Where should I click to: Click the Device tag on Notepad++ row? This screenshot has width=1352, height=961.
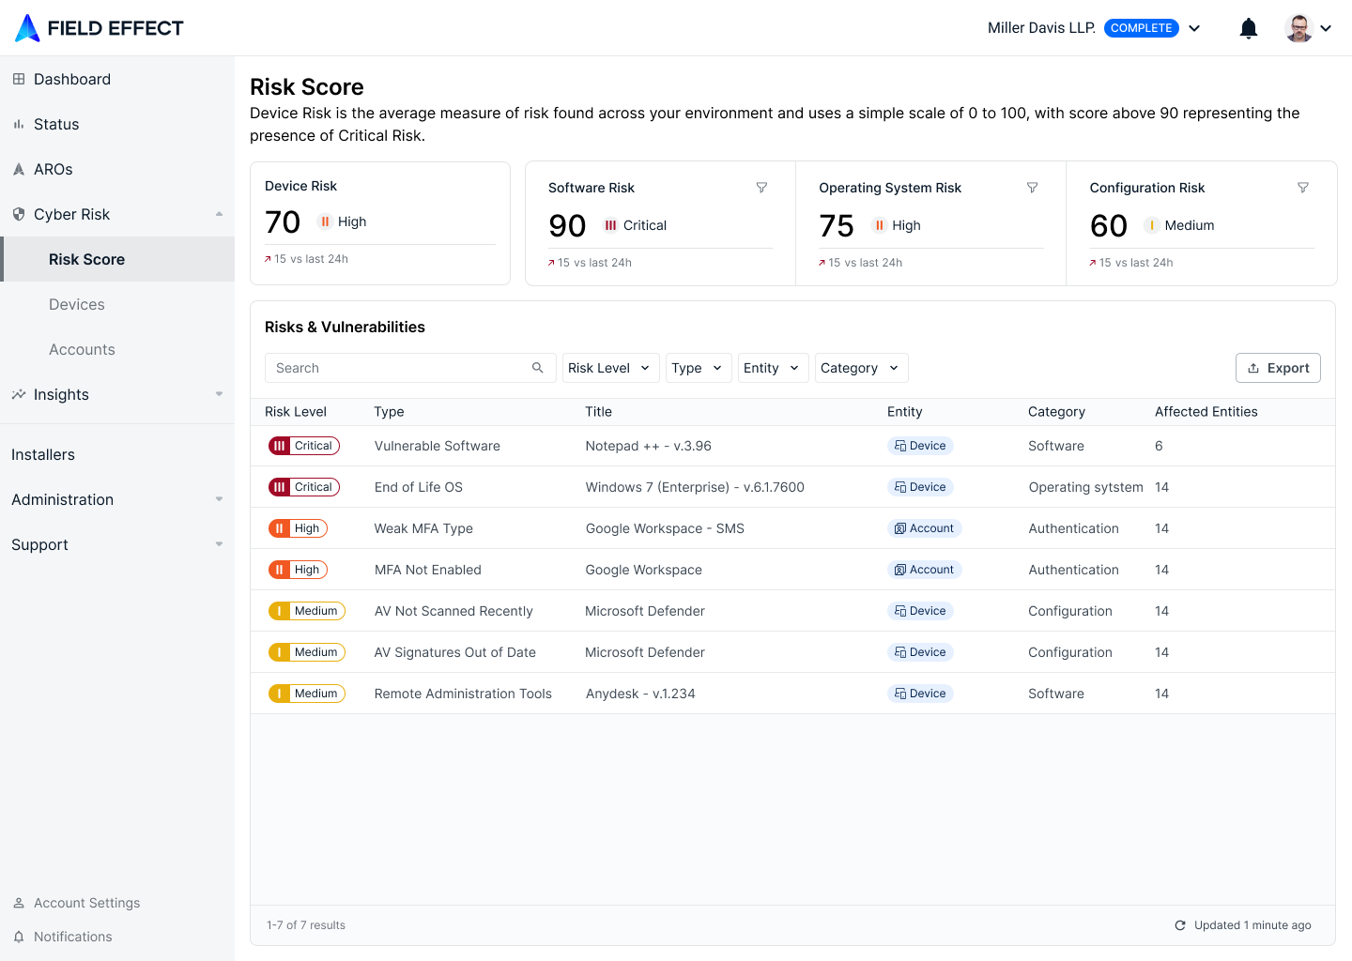[x=920, y=446]
